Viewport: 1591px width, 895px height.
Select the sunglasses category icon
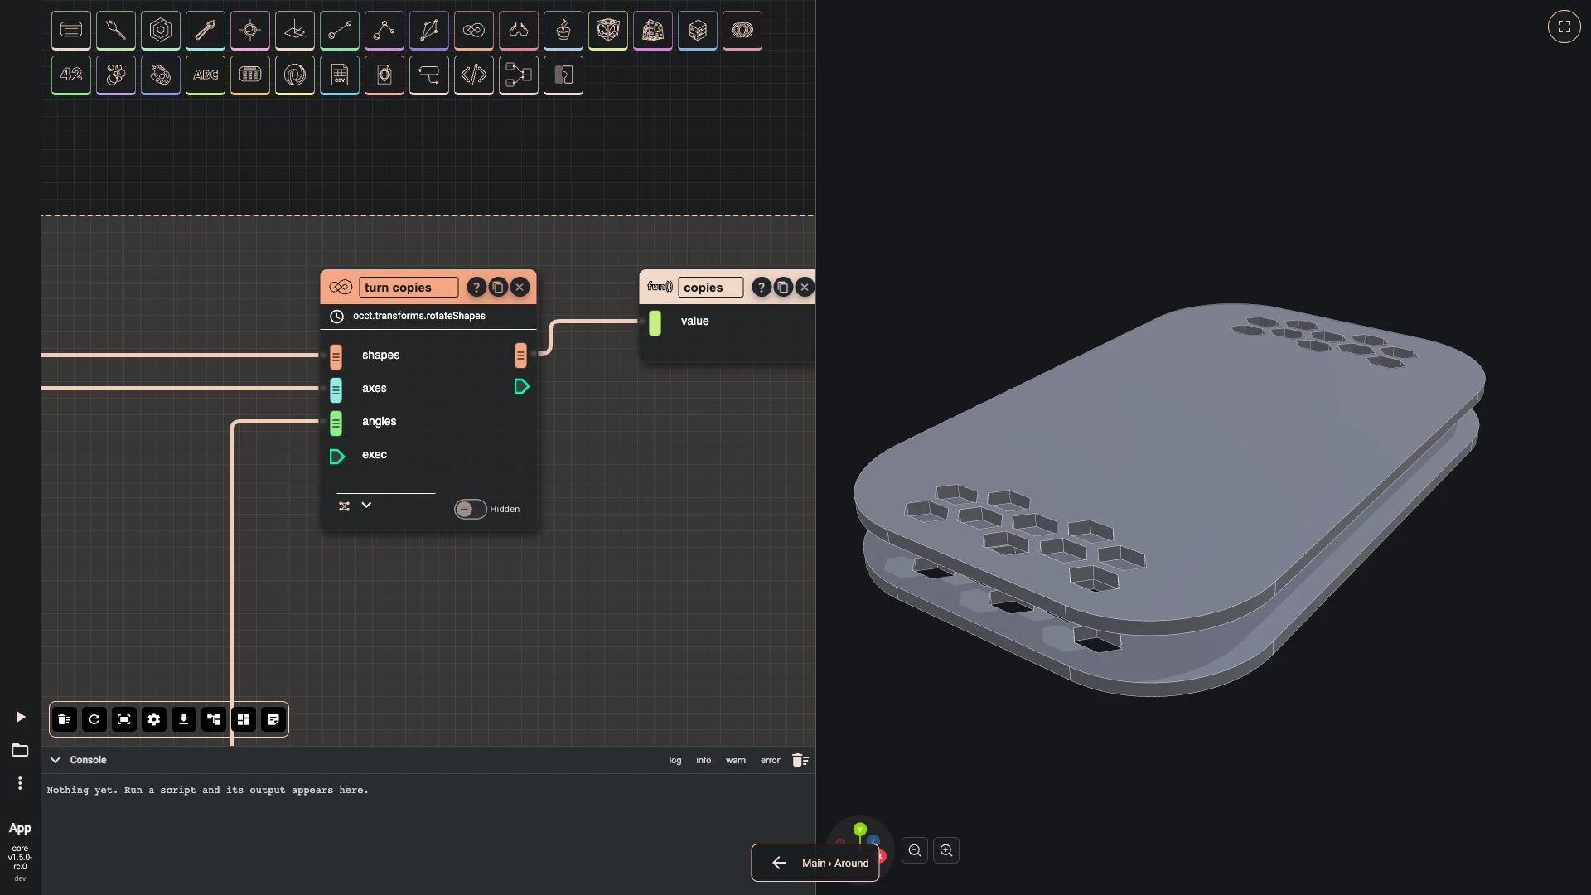click(519, 31)
